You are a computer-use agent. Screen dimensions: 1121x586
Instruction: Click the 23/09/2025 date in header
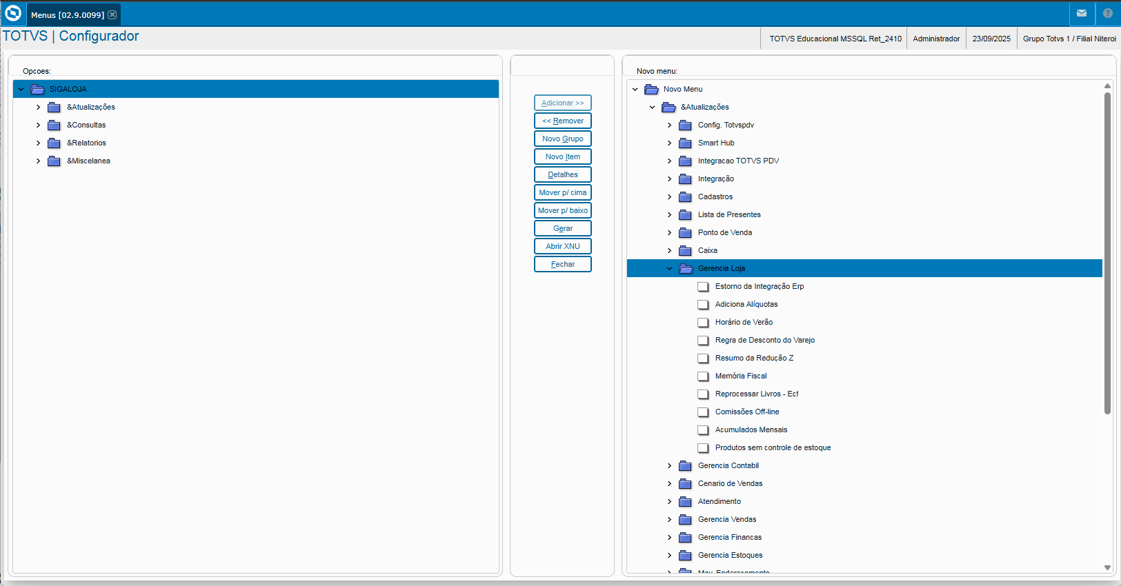pyautogui.click(x=991, y=39)
